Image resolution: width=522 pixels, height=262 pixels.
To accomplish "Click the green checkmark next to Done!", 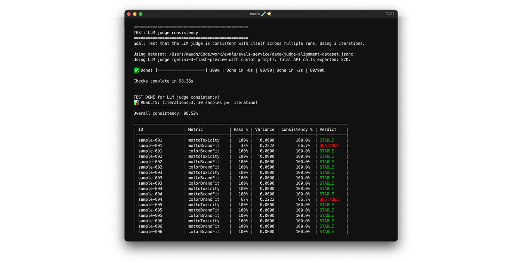I will [x=136, y=70].
